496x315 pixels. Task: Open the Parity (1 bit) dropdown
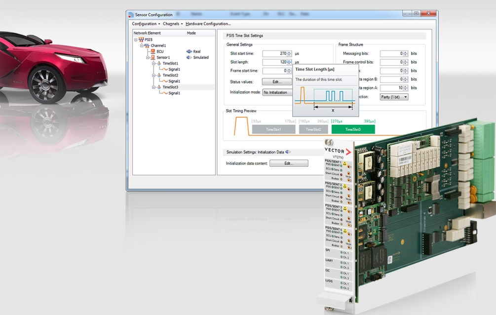[x=394, y=97]
